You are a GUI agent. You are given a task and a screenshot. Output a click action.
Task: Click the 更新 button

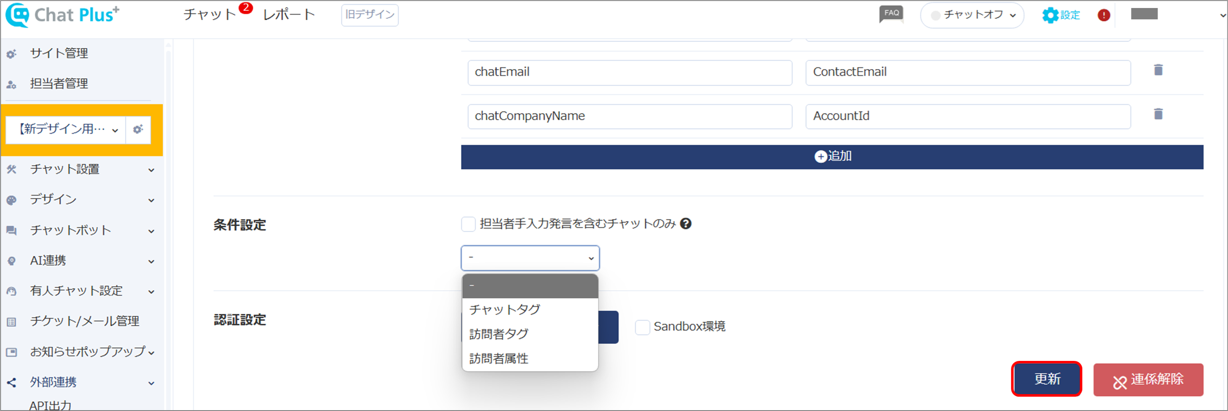click(x=1047, y=379)
